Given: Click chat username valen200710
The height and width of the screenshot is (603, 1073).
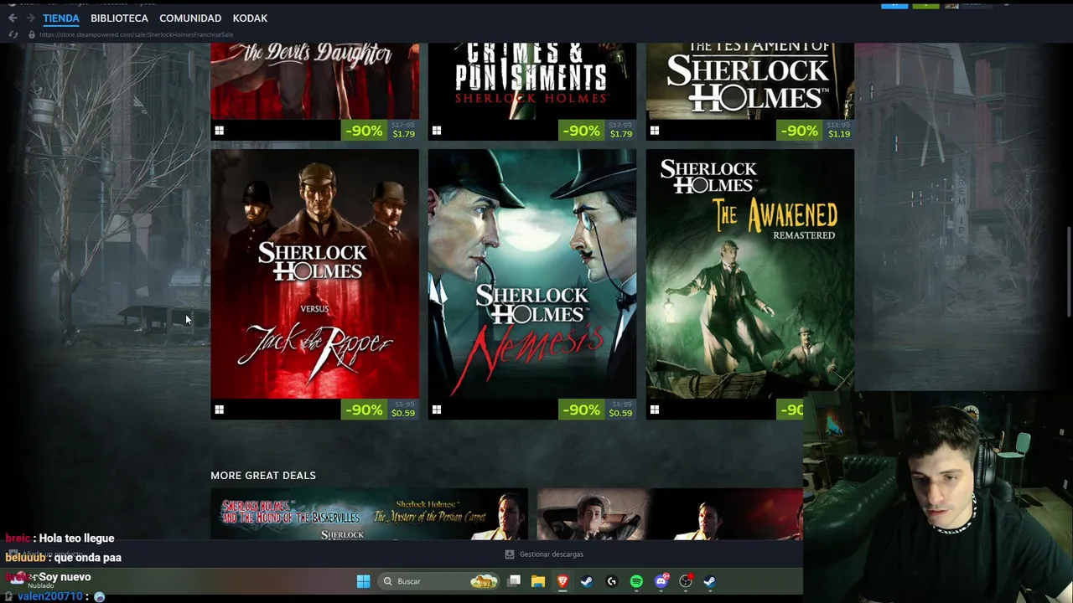Looking at the screenshot, I should pos(50,597).
